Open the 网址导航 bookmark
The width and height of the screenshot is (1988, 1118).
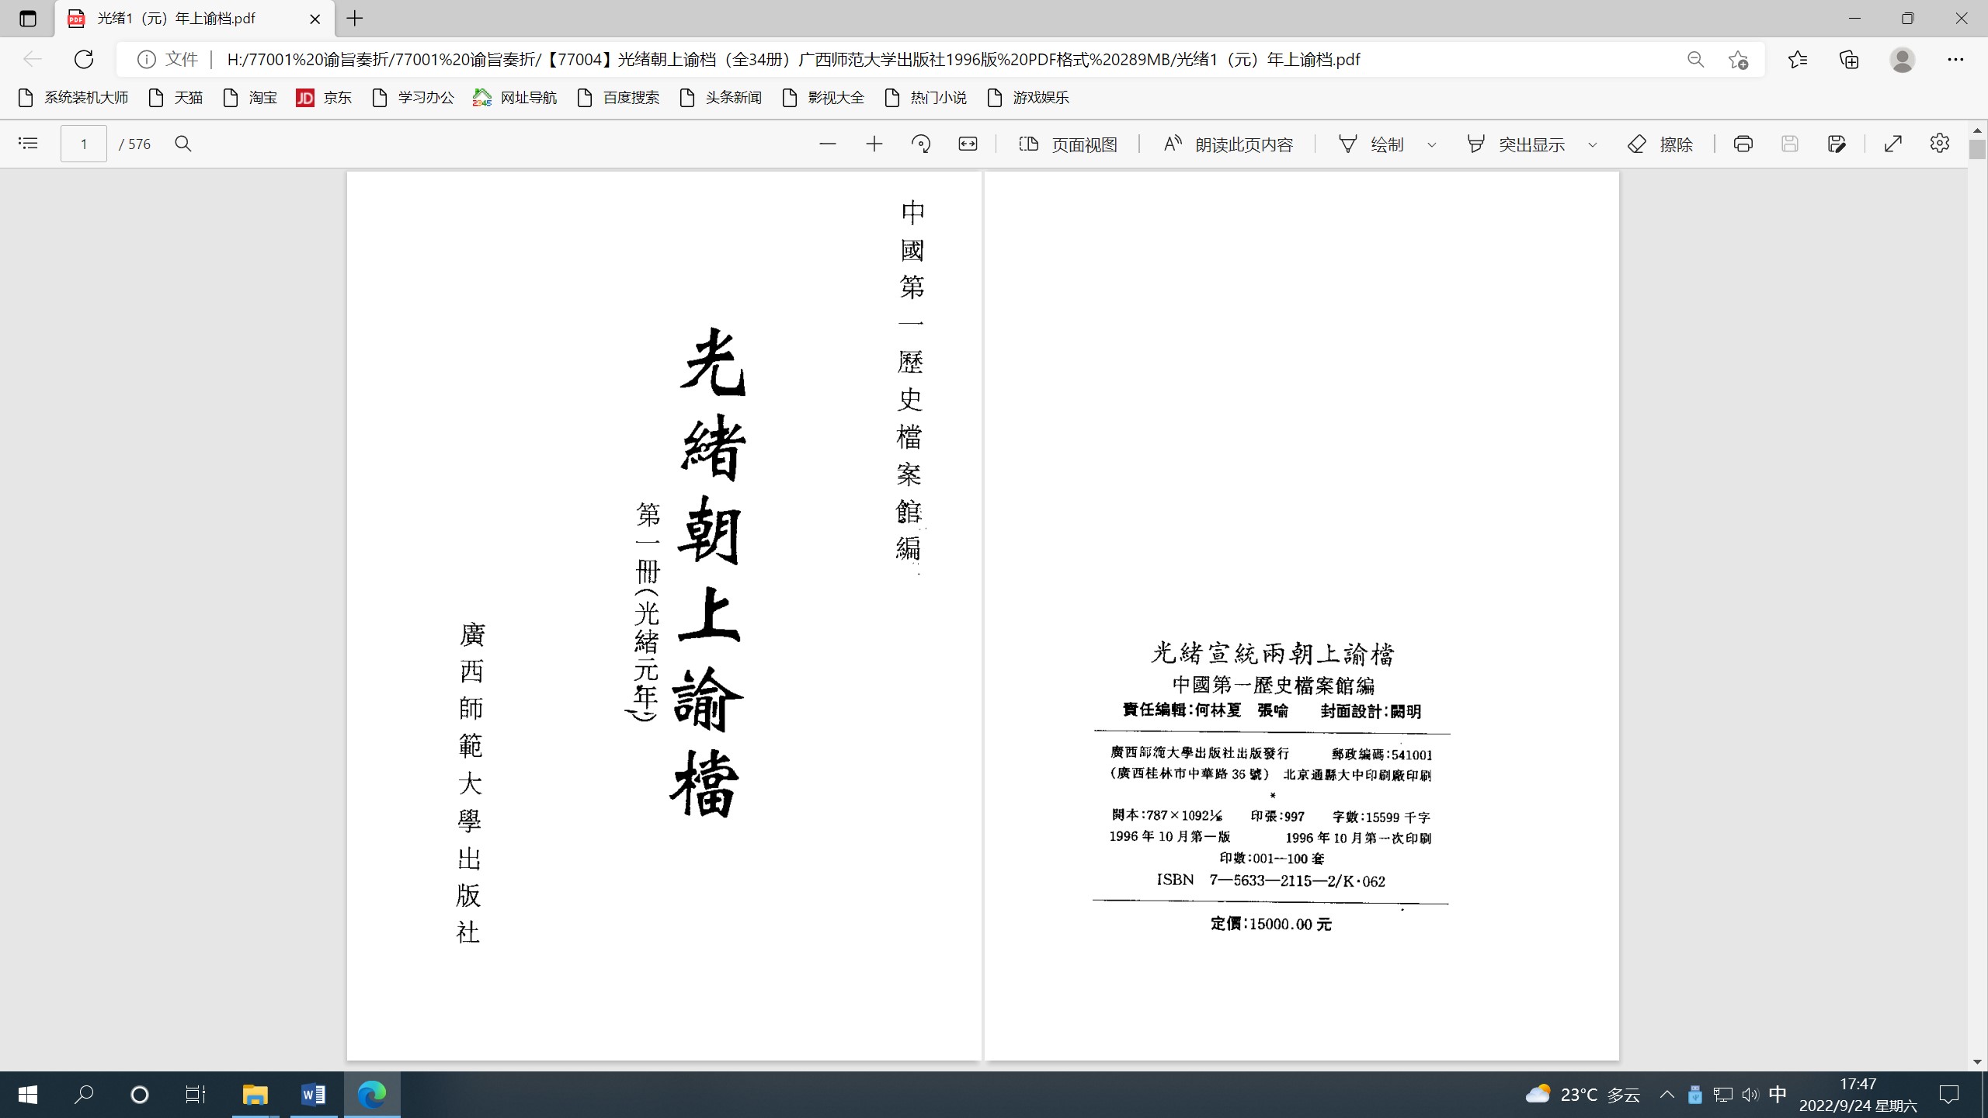pos(515,98)
